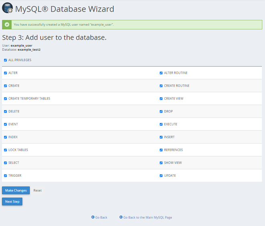Screen dimensions: 265x226
Task: Toggle the ALL PRIVILEGES checkbox
Action: tap(5, 60)
